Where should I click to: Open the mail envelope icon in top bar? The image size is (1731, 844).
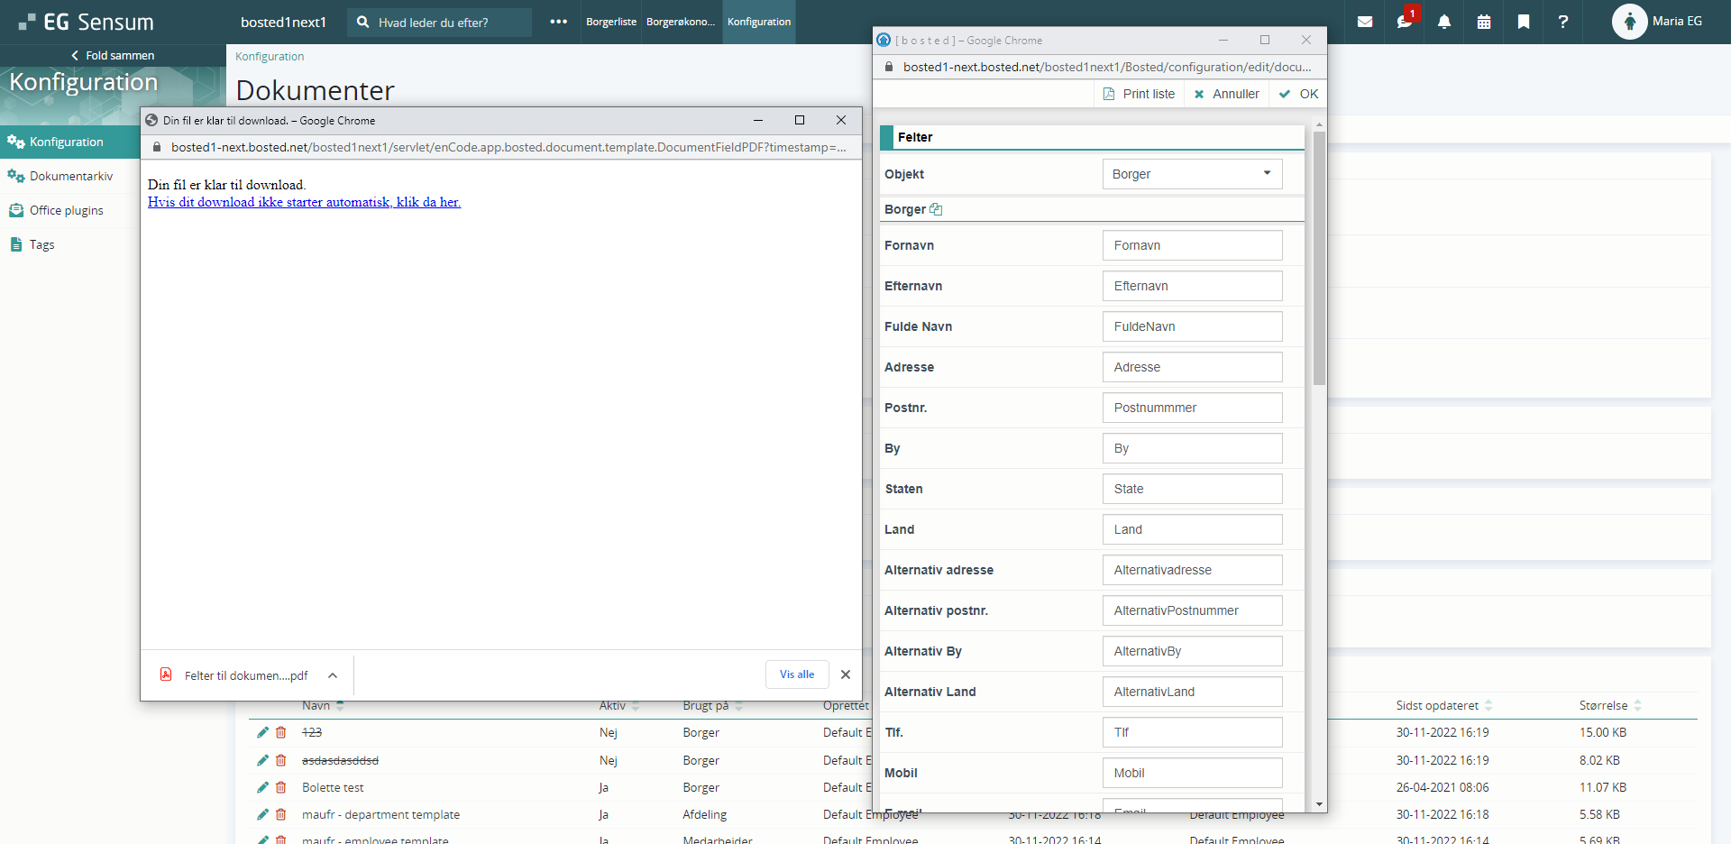point(1365,22)
